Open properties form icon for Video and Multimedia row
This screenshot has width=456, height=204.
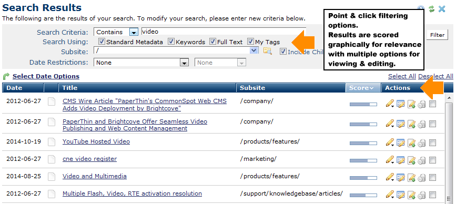click(401, 178)
